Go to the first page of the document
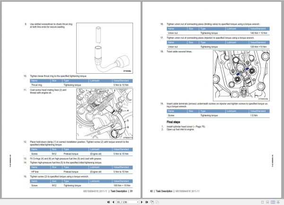Viewport: 284px width, 205px height. click(x=108, y=202)
